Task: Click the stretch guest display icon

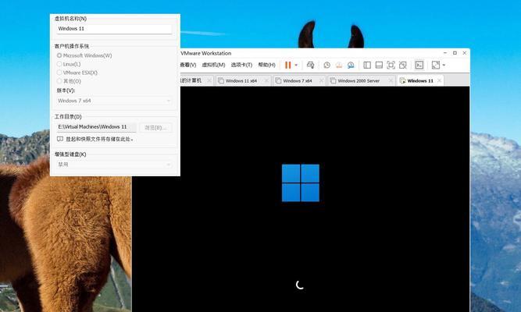Action: pyautogui.click(x=436, y=65)
